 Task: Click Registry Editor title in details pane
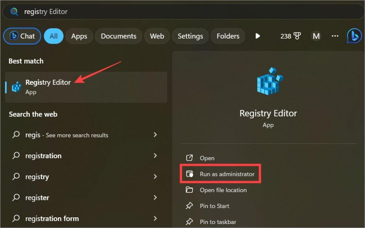(x=268, y=114)
